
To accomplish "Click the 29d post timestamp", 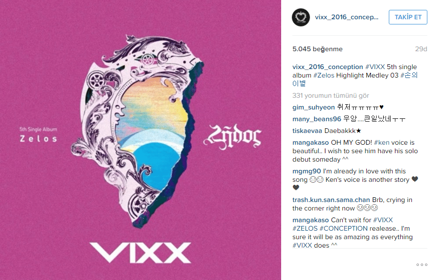I will click(x=421, y=49).
